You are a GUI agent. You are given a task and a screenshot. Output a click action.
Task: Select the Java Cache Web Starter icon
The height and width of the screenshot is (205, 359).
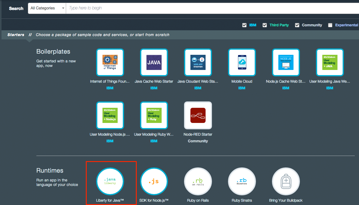pyautogui.click(x=154, y=62)
